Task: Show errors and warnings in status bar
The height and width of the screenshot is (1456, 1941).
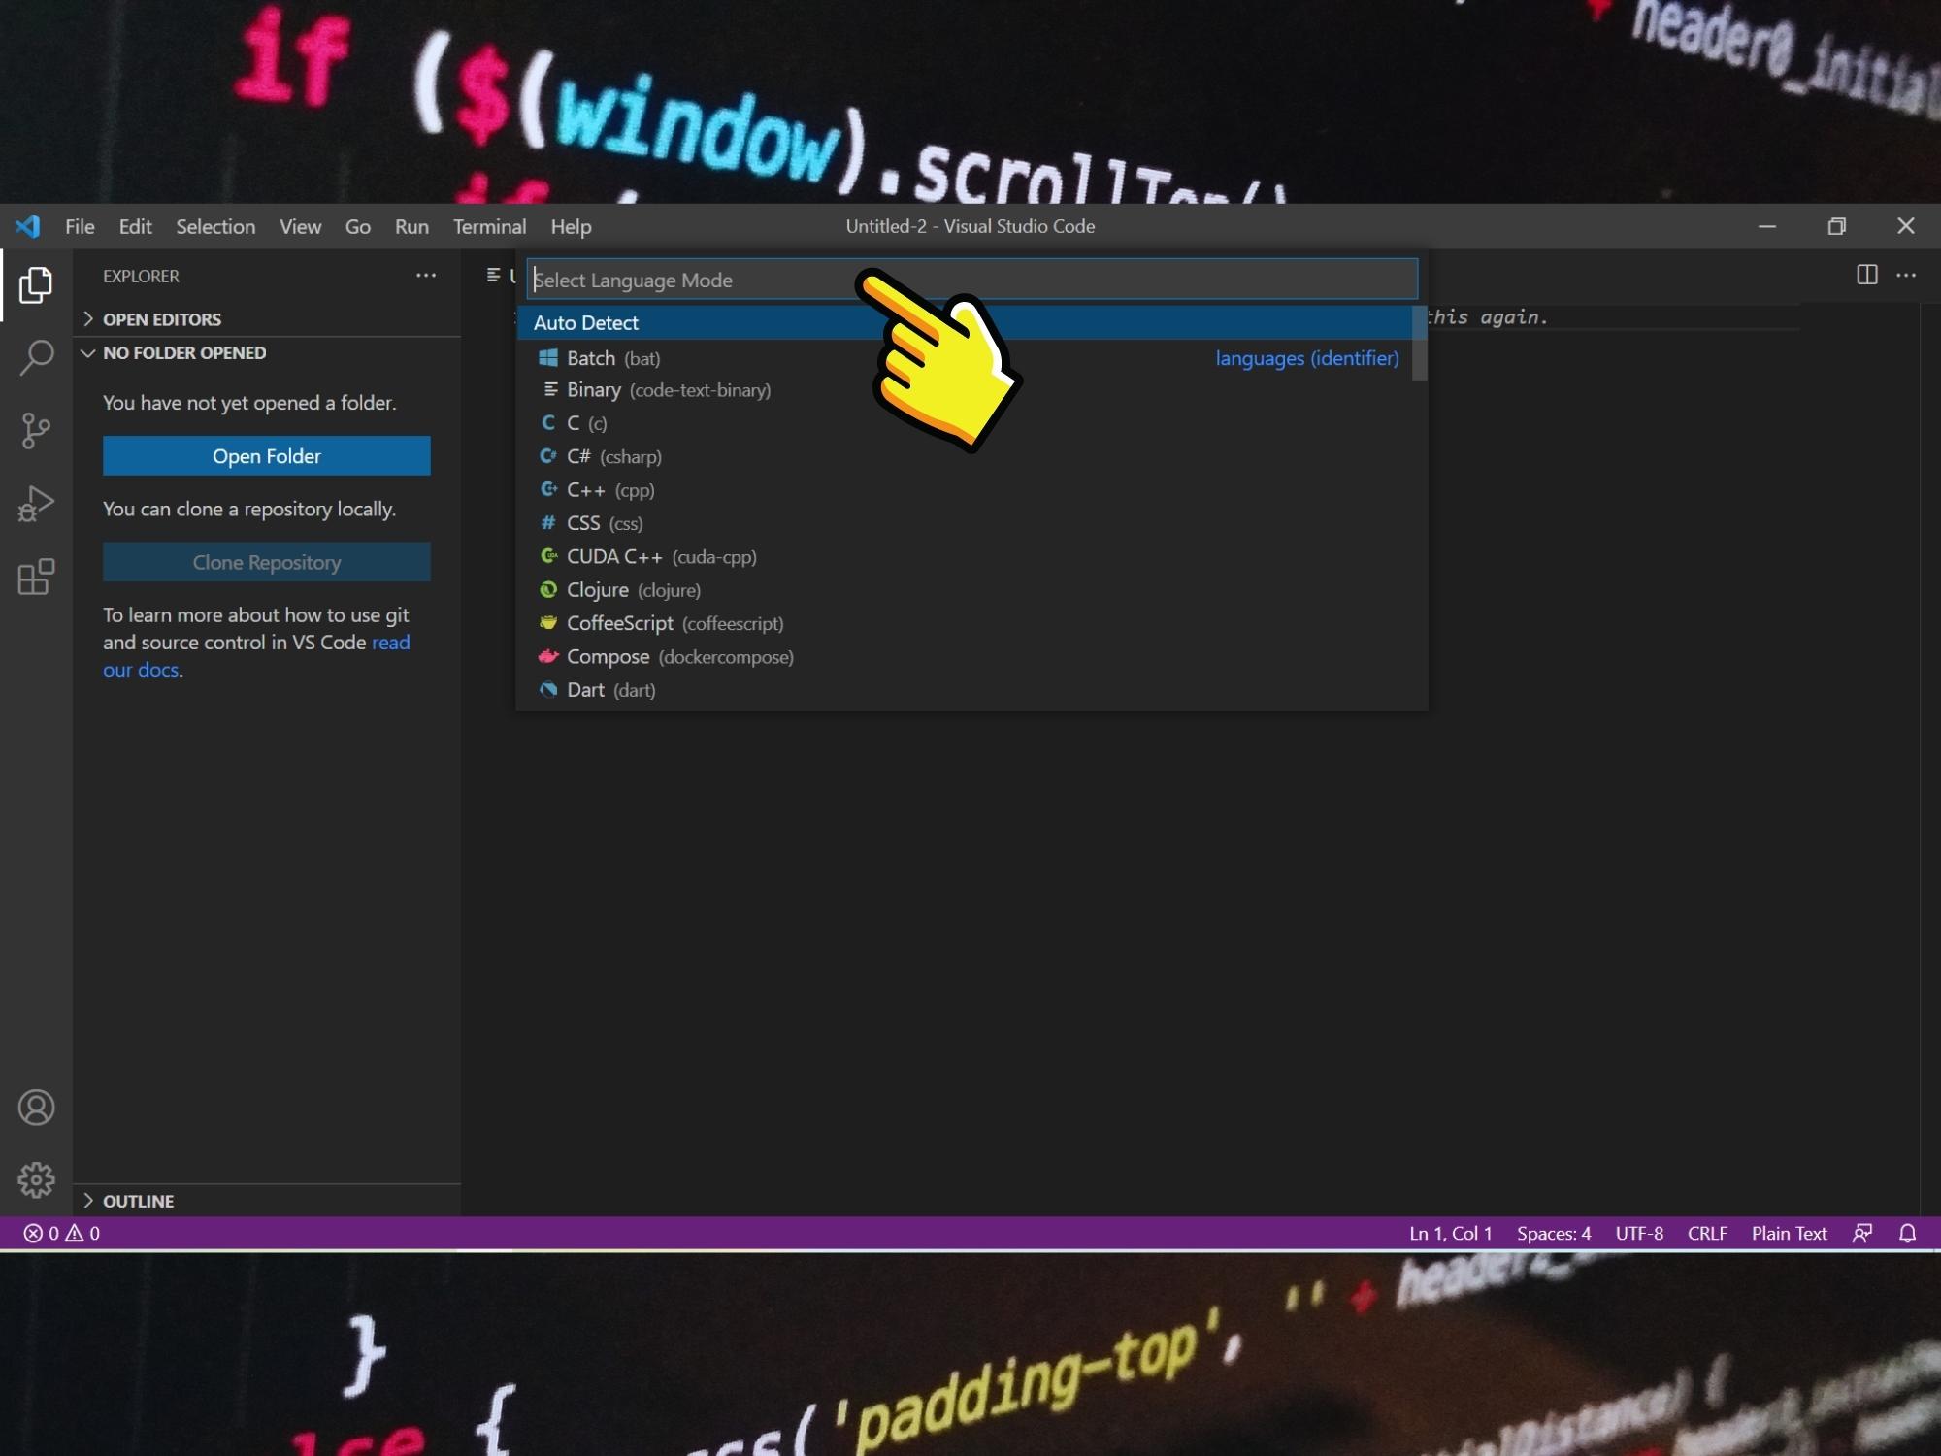Action: pos(62,1233)
